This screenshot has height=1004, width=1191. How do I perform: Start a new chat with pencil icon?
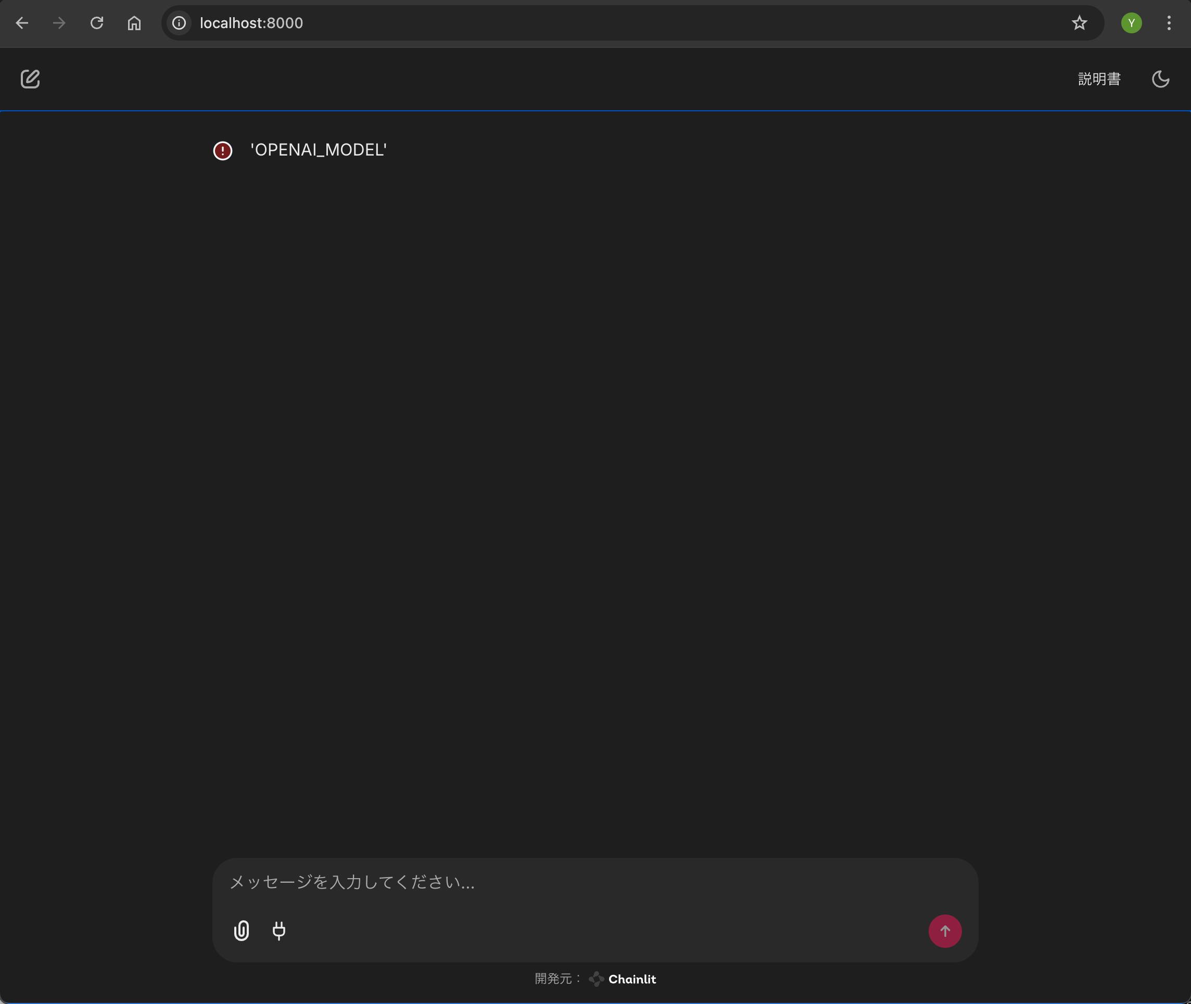click(x=30, y=79)
